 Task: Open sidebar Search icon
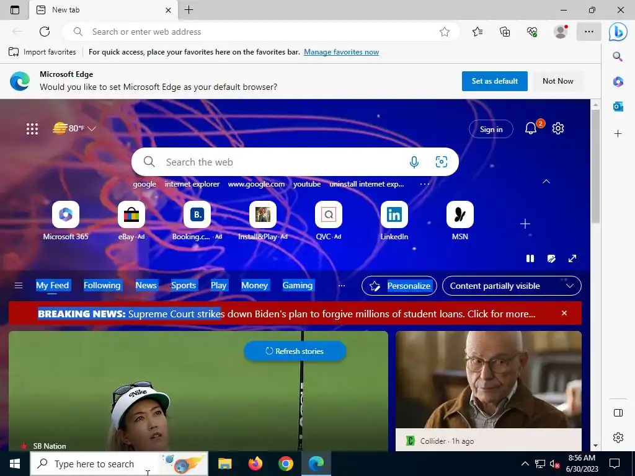(618, 56)
